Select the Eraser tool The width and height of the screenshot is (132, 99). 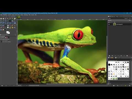tap(1, 28)
